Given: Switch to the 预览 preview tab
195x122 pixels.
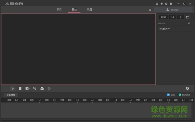Looking at the screenshot, I should (x=59, y=9).
